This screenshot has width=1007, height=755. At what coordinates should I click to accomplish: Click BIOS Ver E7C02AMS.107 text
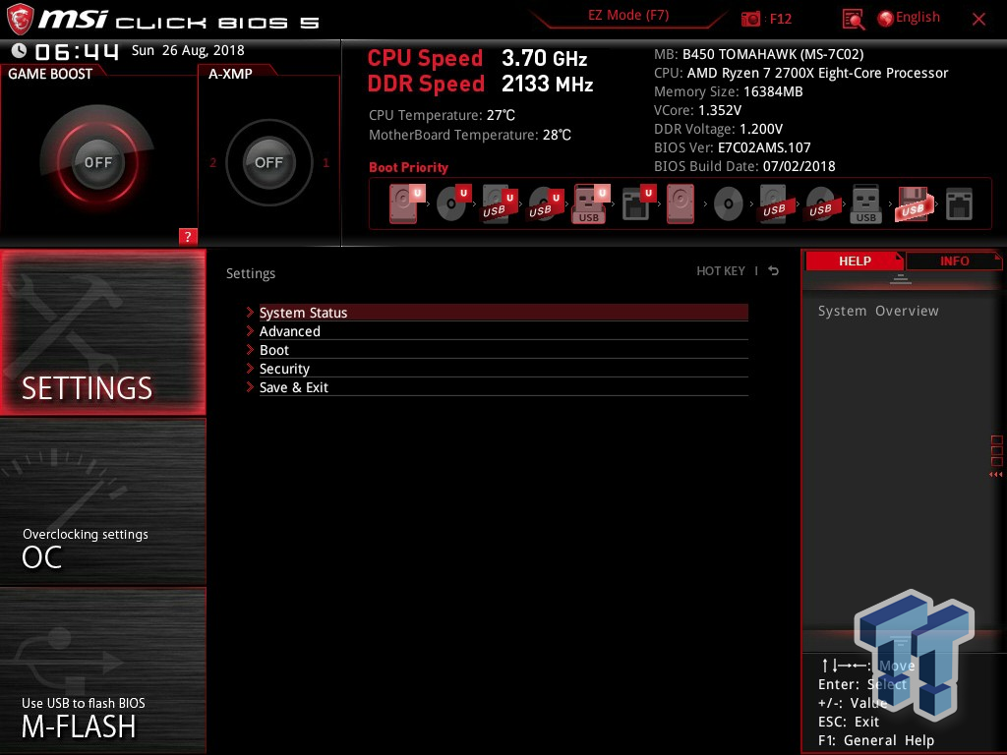(x=732, y=147)
